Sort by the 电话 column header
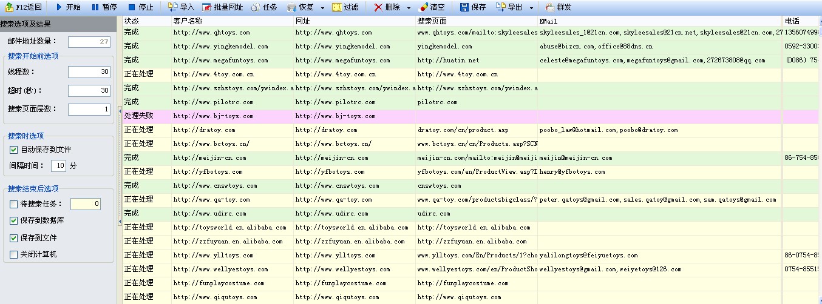 (x=802, y=21)
